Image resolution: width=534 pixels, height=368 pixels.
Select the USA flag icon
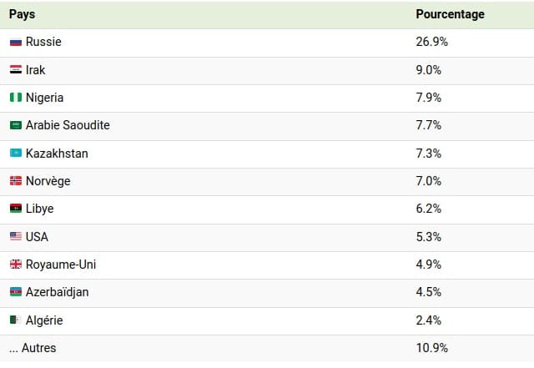pyautogui.click(x=16, y=236)
